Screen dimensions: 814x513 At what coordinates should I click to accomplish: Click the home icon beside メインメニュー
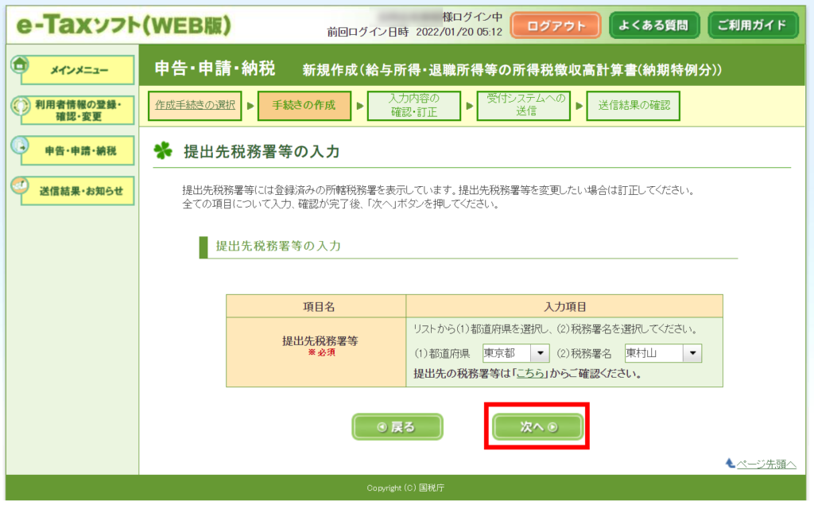(21, 64)
